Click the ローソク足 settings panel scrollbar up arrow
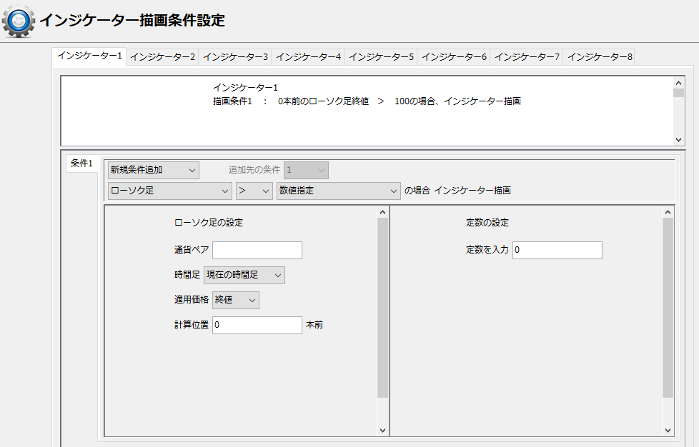This screenshot has height=447, width=699. point(382,212)
